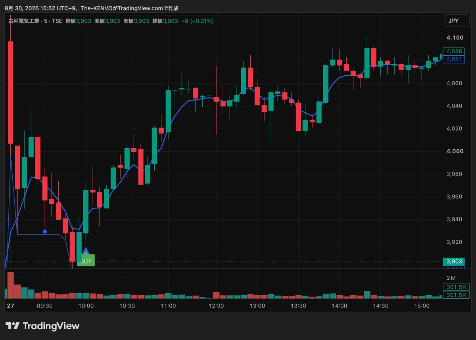Click the 14:30 time axis label
476x340 pixels.
(x=381, y=306)
